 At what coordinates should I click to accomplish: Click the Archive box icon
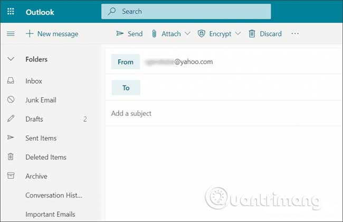click(x=11, y=176)
